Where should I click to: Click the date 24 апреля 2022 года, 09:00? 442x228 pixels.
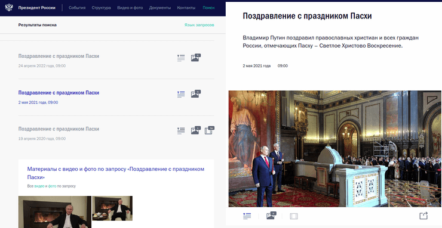click(42, 66)
